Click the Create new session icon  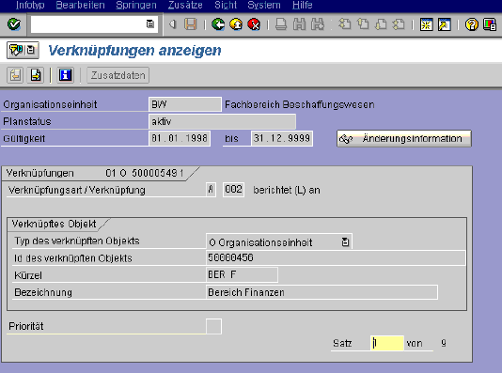click(x=426, y=24)
